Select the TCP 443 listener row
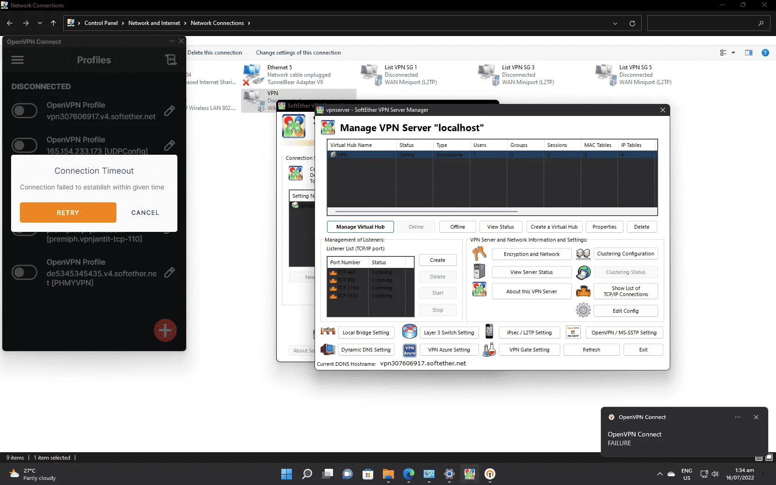The height and width of the screenshot is (485, 776). 370,272
